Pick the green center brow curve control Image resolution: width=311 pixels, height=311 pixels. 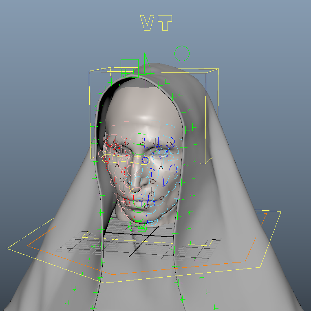click(140, 133)
